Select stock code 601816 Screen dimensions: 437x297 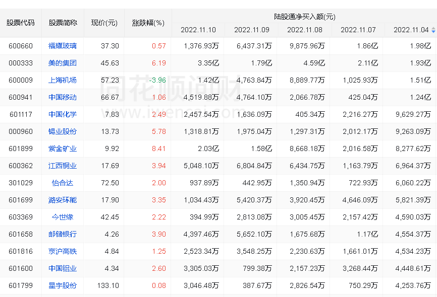click(x=21, y=251)
